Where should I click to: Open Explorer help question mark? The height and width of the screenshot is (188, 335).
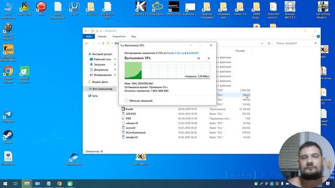(x=318, y=37)
